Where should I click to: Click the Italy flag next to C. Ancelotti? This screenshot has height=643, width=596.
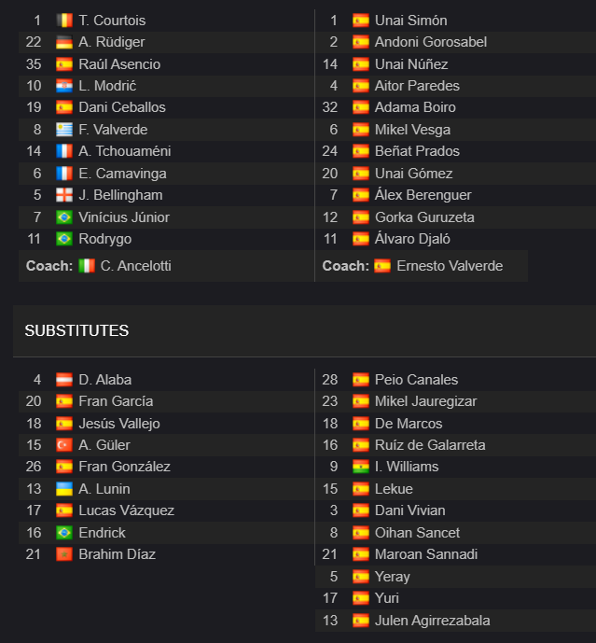[87, 266]
